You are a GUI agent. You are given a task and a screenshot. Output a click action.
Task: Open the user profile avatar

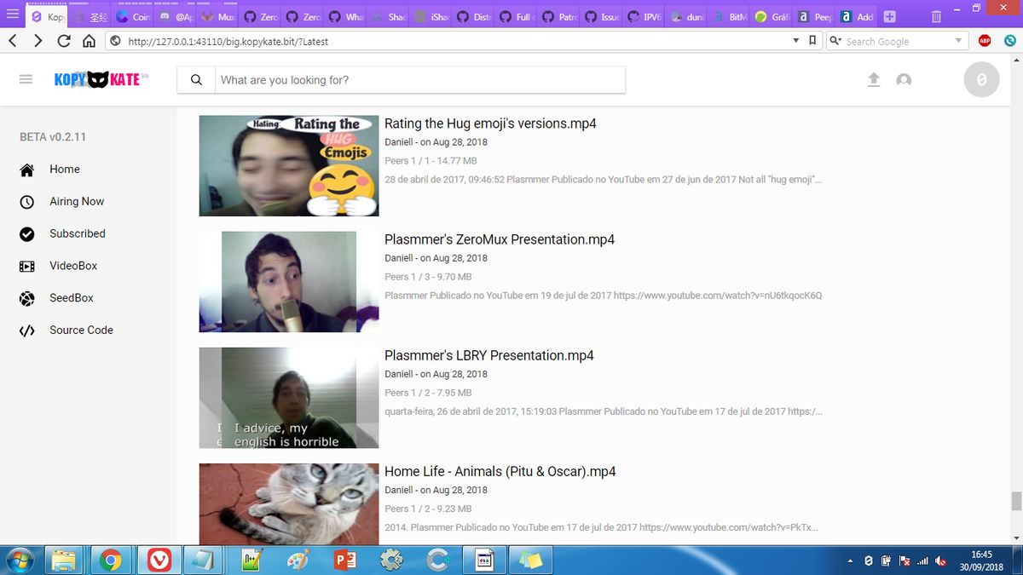click(x=905, y=78)
